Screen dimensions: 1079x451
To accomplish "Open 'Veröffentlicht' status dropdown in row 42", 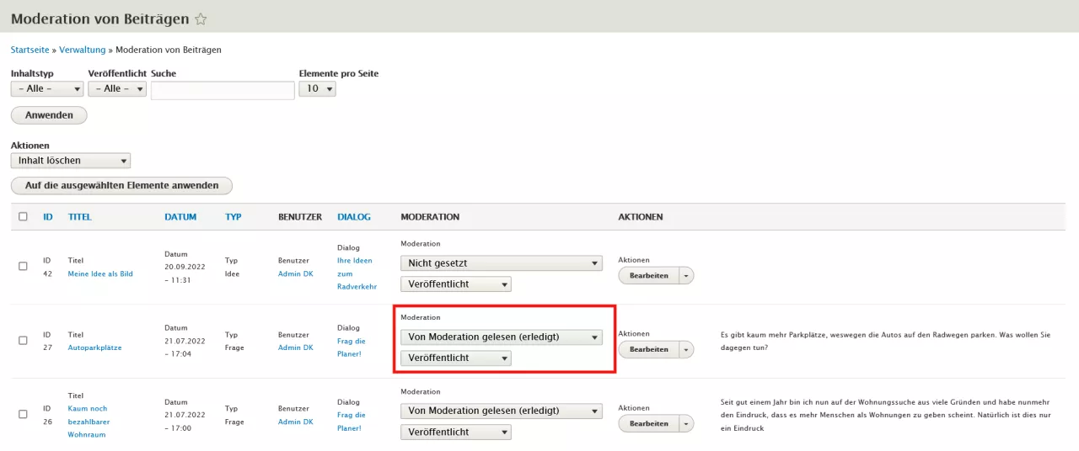I will [456, 284].
